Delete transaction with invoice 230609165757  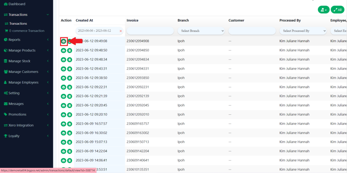point(69,124)
